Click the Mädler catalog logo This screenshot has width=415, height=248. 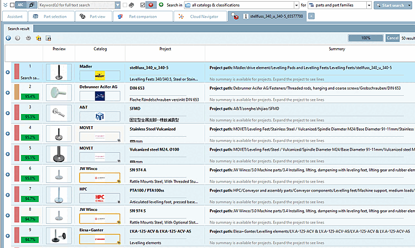[100, 76]
